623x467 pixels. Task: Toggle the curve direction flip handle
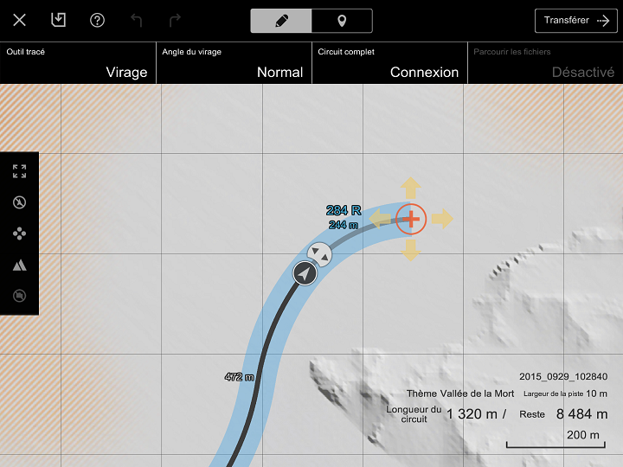click(320, 254)
